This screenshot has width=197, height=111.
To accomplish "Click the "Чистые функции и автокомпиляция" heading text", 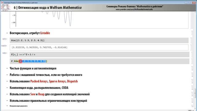I will click(x=33, y=68).
